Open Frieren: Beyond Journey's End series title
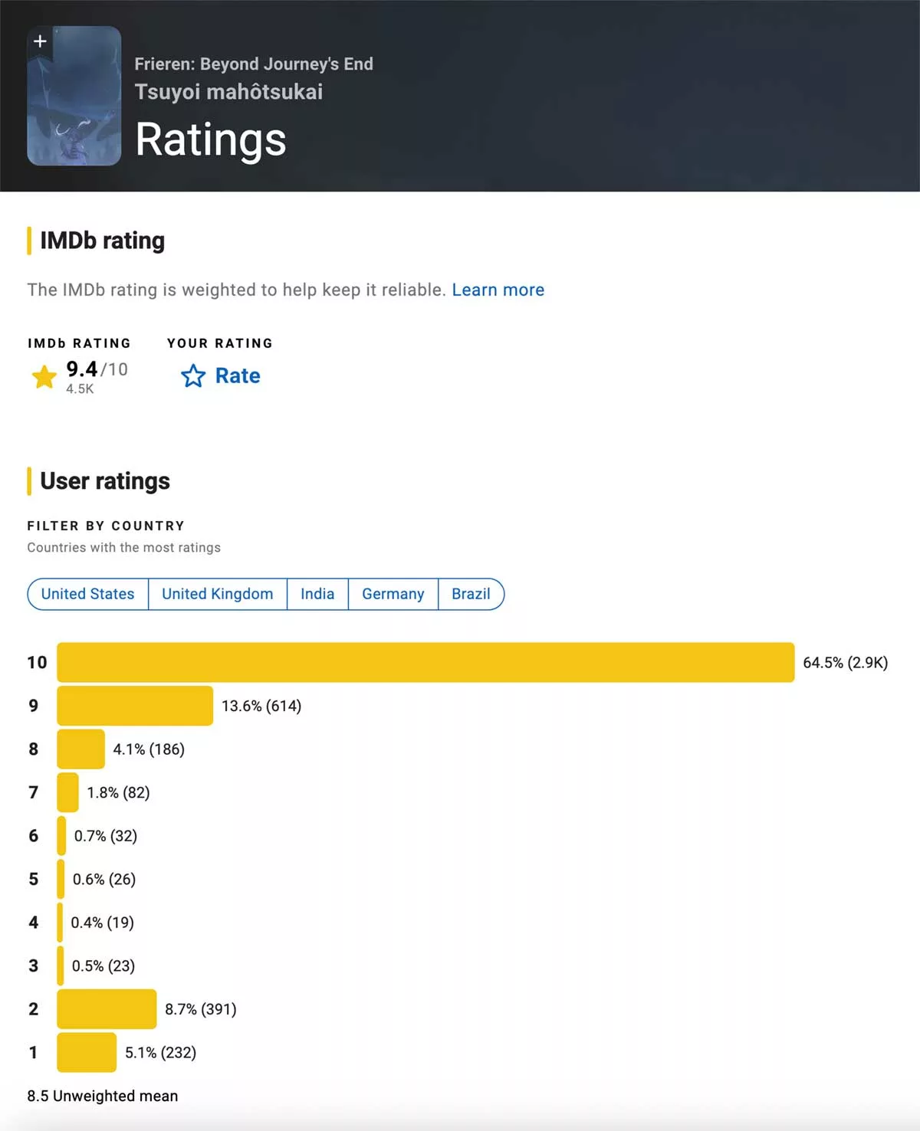920x1131 pixels. click(254, 64)
